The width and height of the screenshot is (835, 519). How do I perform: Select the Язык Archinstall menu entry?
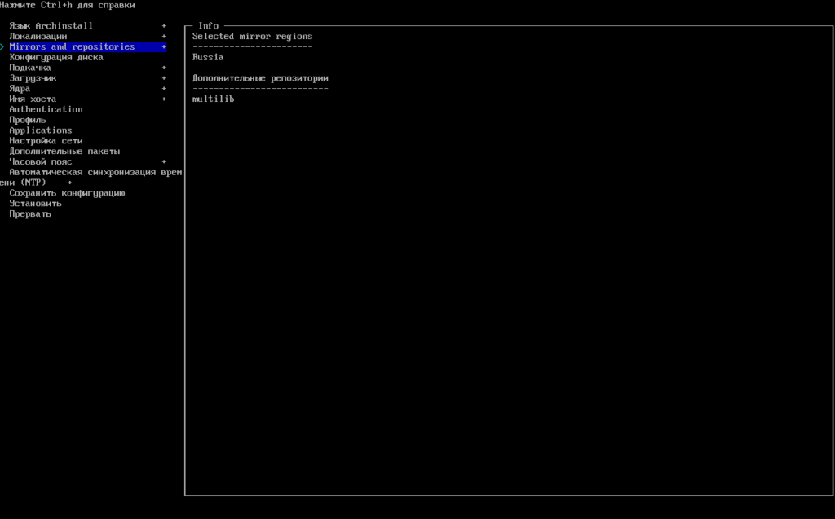(x=51, y=26)
